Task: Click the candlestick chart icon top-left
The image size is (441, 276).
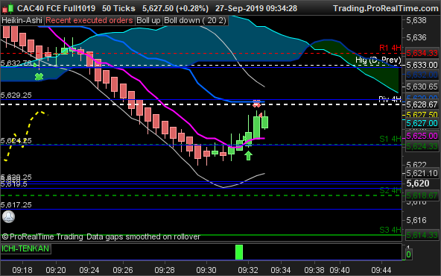Action: pos(7,8)
